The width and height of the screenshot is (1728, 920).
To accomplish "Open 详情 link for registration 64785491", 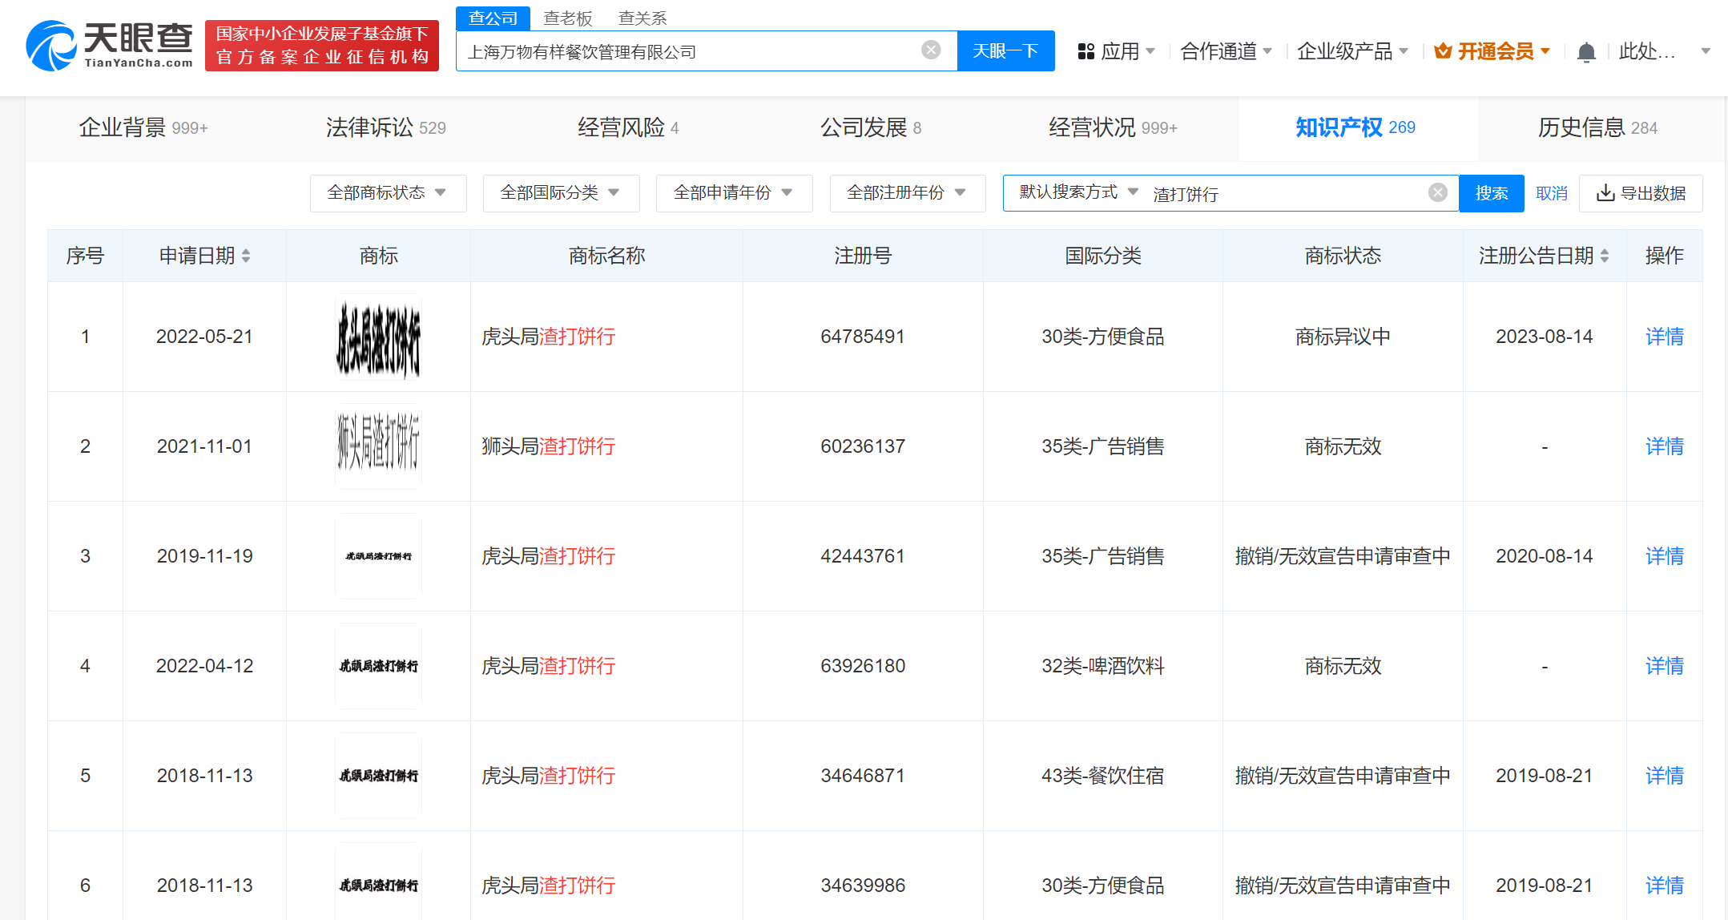I will (x=1664, y=337).
